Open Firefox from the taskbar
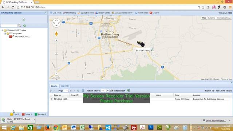Viewport: 233px width, 131px height. pos(47,128)
